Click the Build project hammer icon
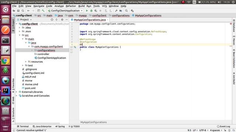The width and height of the screenshot is (236, 132). pos(43,11)
